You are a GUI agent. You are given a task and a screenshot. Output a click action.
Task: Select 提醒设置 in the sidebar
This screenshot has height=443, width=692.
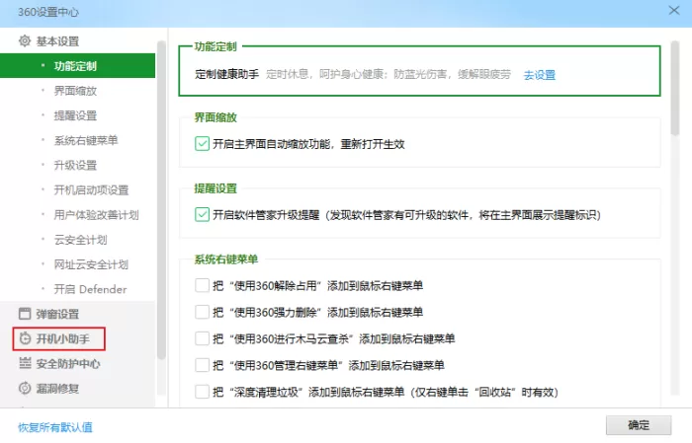75,115
